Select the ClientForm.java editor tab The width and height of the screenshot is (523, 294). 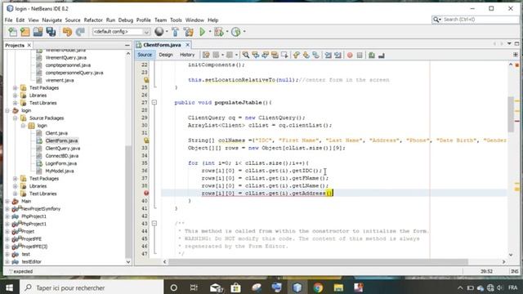(162, 45)
